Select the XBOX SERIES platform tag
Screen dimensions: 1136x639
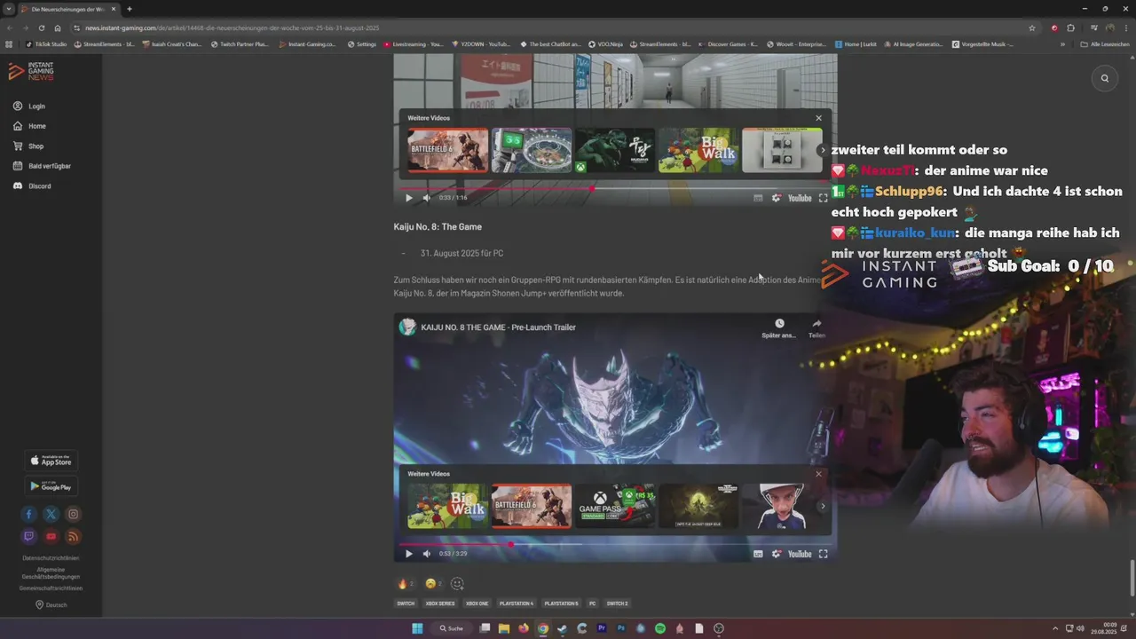pos(440,603)
